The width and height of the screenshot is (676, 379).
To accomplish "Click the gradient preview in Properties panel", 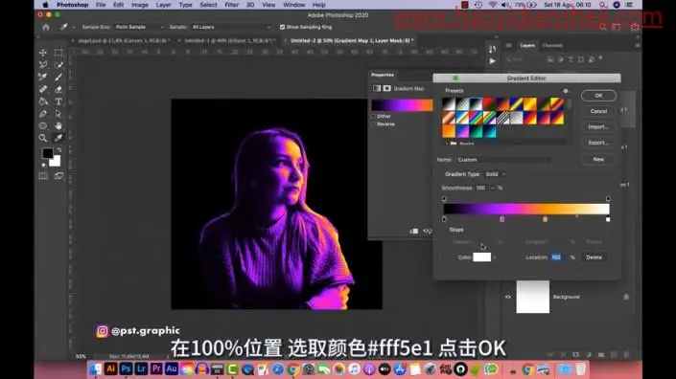I will (402, 105).
